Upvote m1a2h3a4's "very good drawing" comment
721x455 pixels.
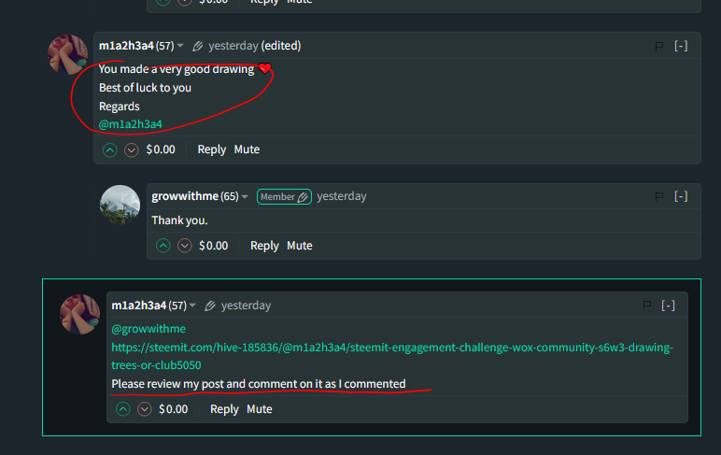pos(110,150)
